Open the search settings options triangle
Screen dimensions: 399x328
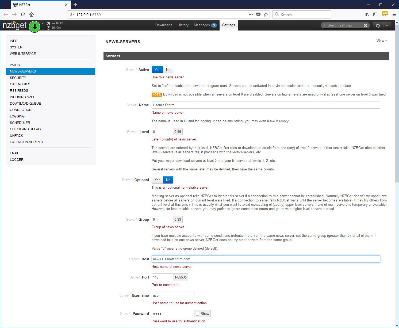point(325,25)
